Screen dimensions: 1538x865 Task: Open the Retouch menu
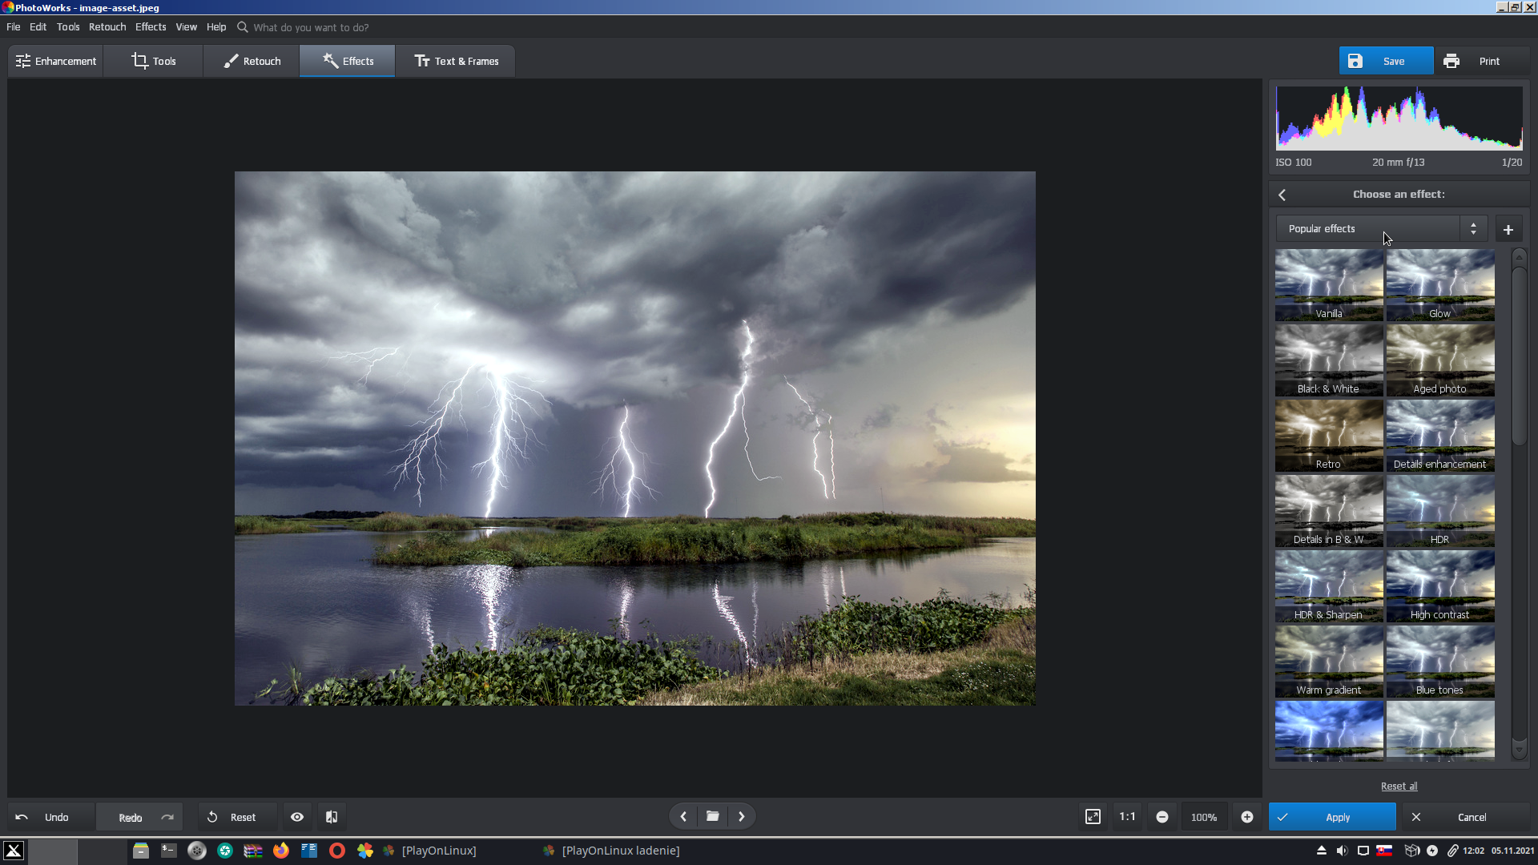pyautogui.click(x=107, y=27)
